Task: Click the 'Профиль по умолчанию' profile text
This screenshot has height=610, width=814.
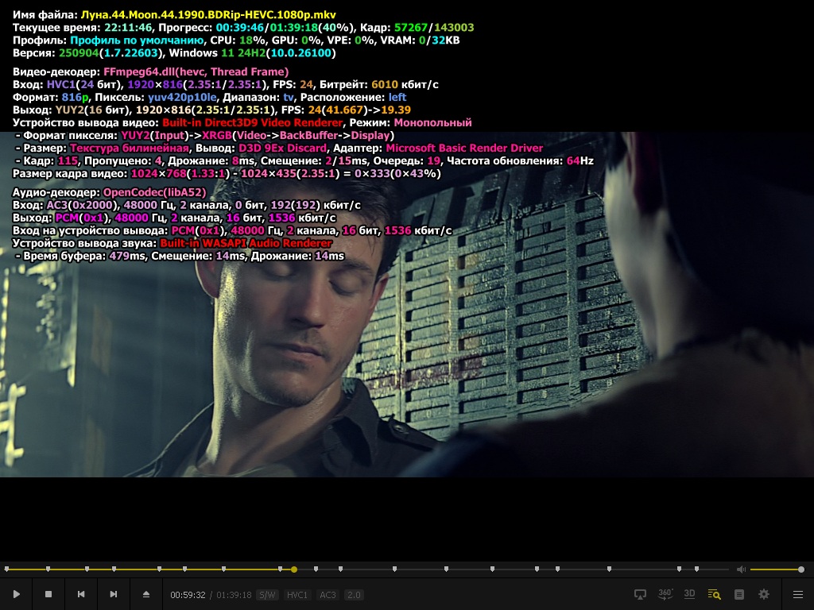Action: (x=137, y=40)
